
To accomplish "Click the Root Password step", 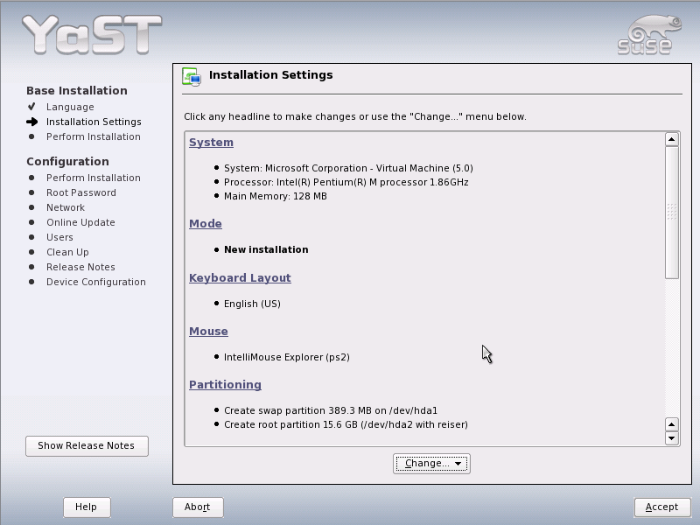I will pyautogui.click(x=81, y=192).
